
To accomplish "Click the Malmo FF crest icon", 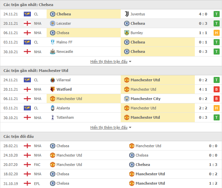I will pyautogui.click(x=53, y=42).
